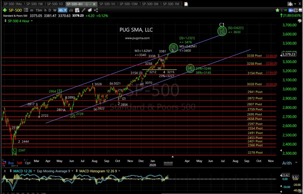Screen dimensions: 303x194
Task: Click the share icon in chart toolbar
Action: tap(96, 10)
